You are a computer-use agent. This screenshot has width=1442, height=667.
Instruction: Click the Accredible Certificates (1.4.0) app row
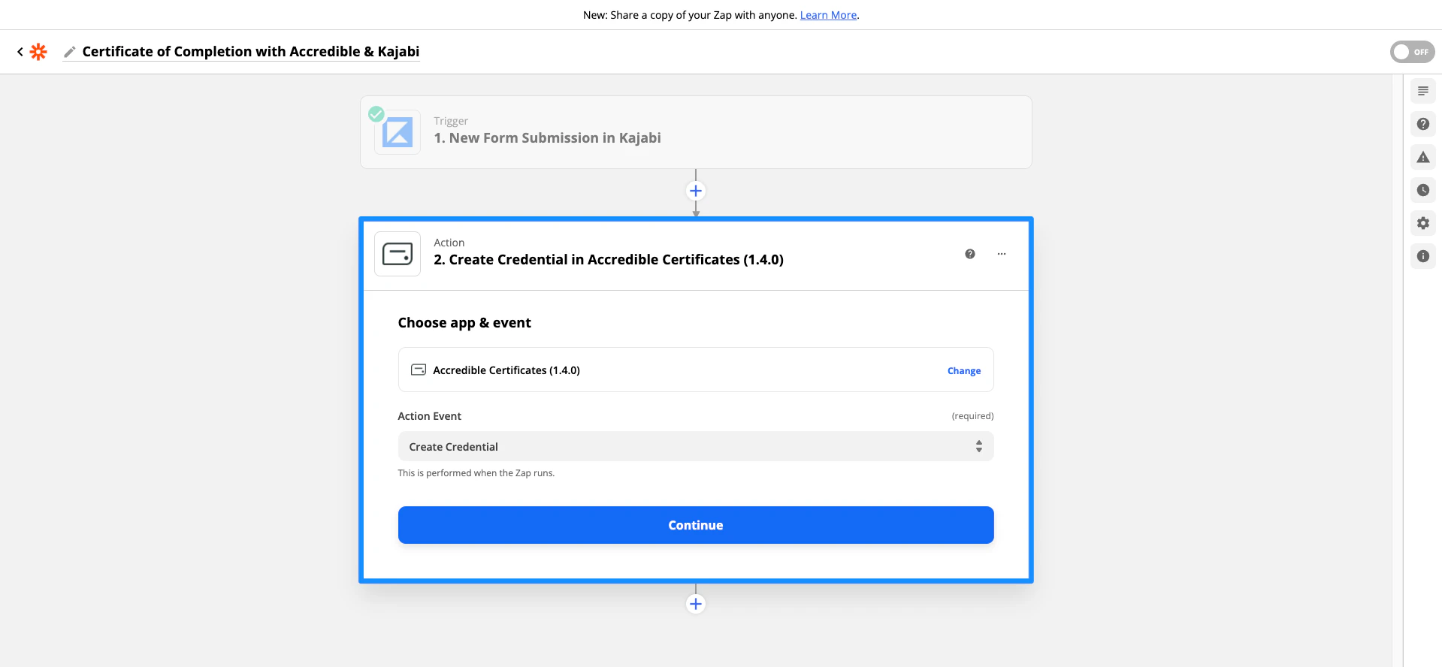click(x=696, y=370)
